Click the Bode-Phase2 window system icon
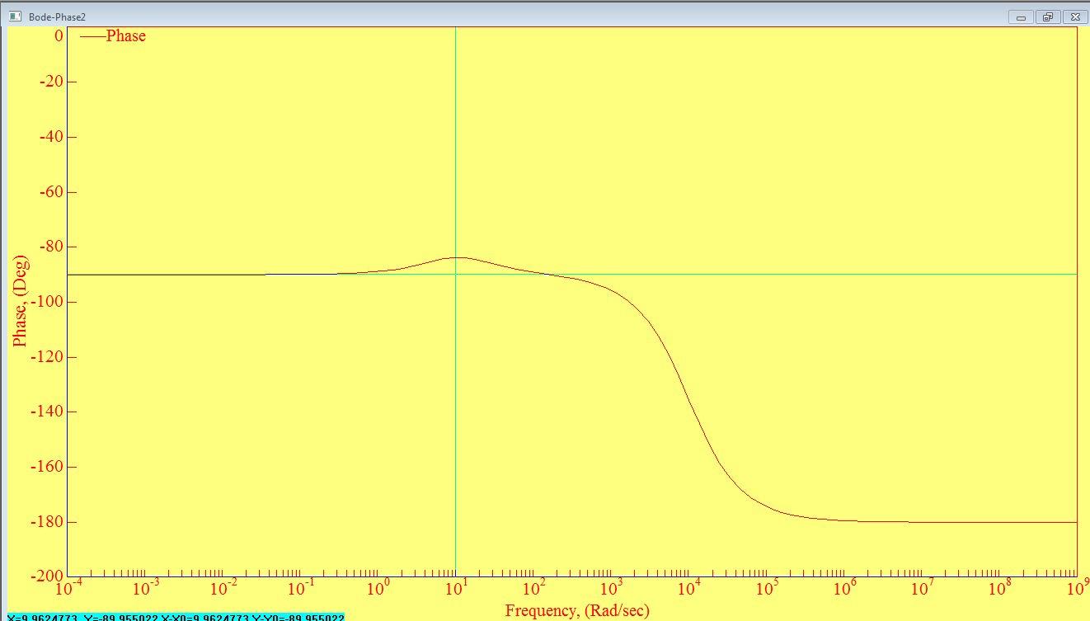 click(14, 16)
